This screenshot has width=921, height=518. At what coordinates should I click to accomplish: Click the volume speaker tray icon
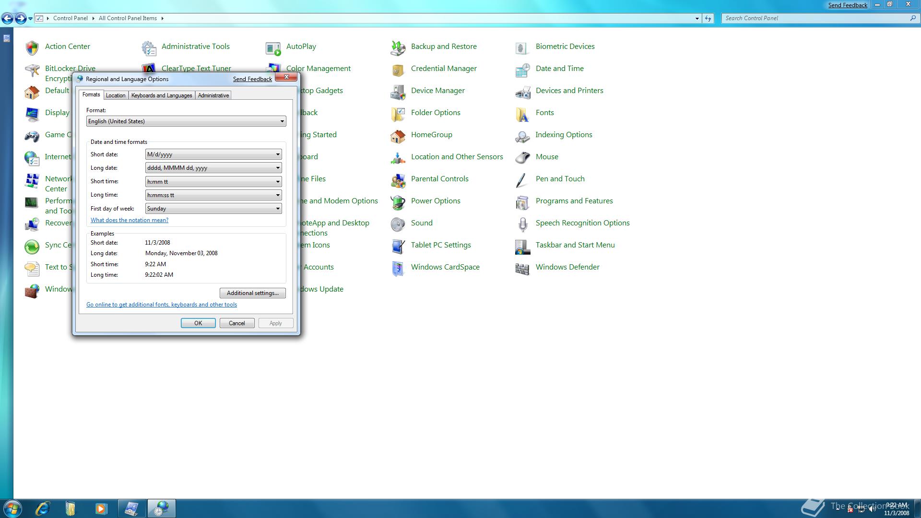coord(872,509)
